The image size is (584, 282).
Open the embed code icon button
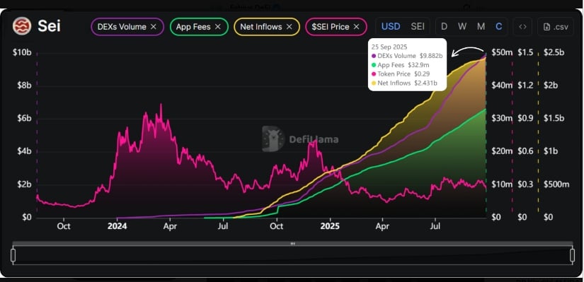click(x=523, y=27)
